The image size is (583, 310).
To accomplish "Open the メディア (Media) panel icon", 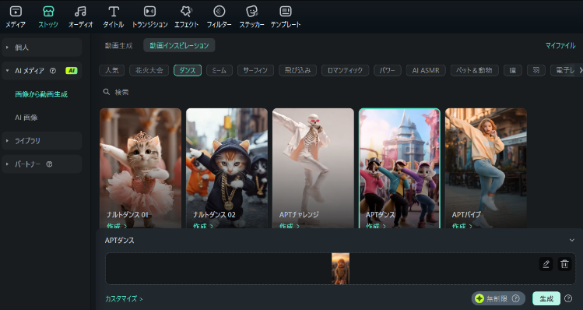I will (x=16, y=12).
